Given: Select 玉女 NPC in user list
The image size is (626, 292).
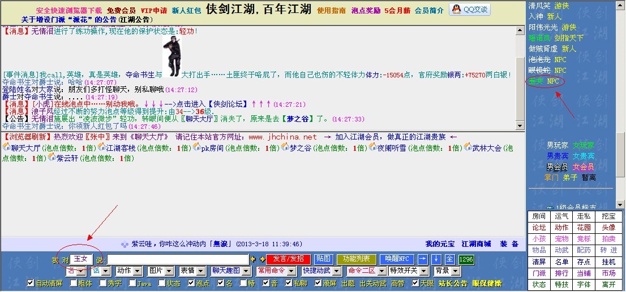Looking at the screenshot, I should point(543,81).
